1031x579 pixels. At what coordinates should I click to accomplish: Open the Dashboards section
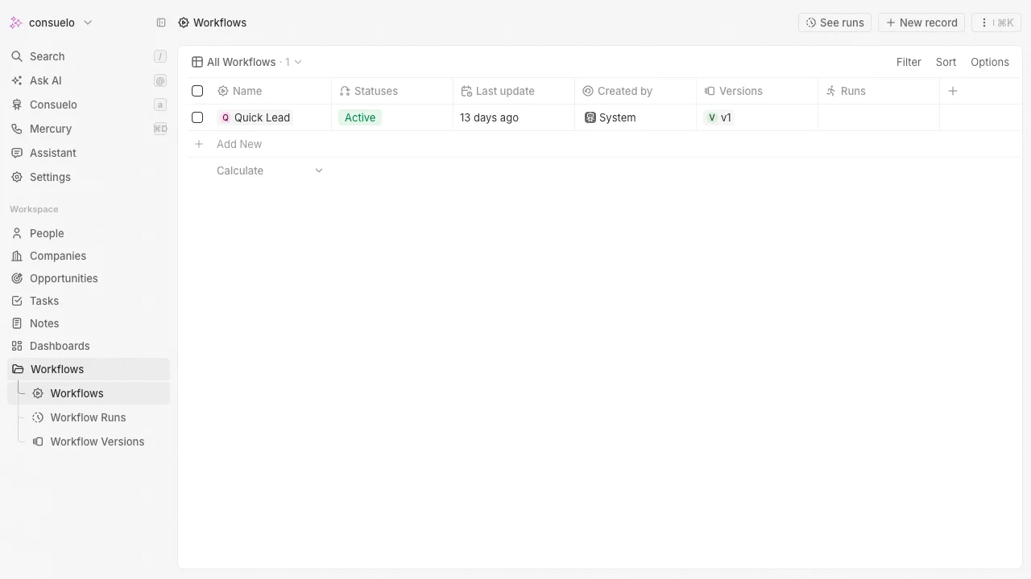[60, 346]
